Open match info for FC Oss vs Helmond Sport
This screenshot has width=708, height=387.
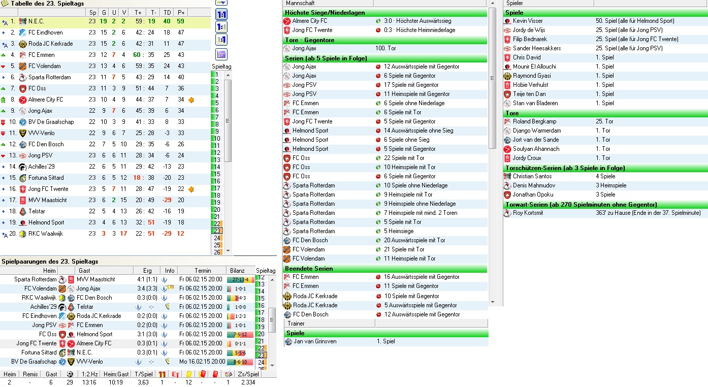[x=165, y=334]
